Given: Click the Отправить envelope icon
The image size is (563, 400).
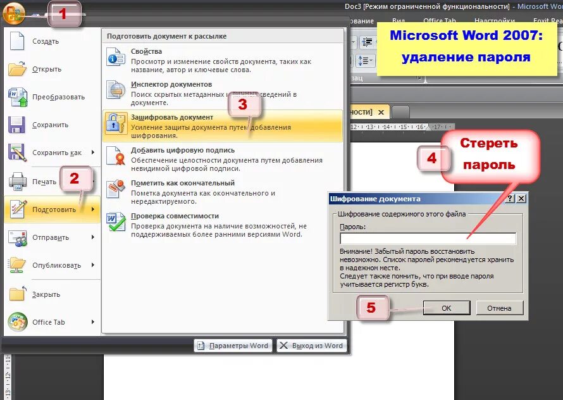Looking at the screenshot, I should pyautogui.click(x=18, y=237).
